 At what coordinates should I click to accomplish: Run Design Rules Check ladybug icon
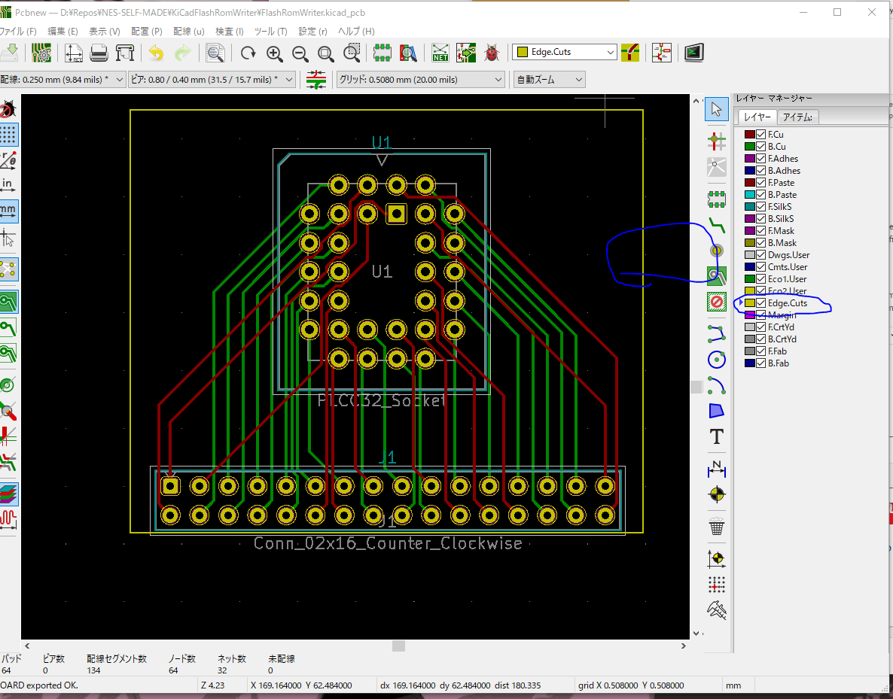click(x=492, y=53)
